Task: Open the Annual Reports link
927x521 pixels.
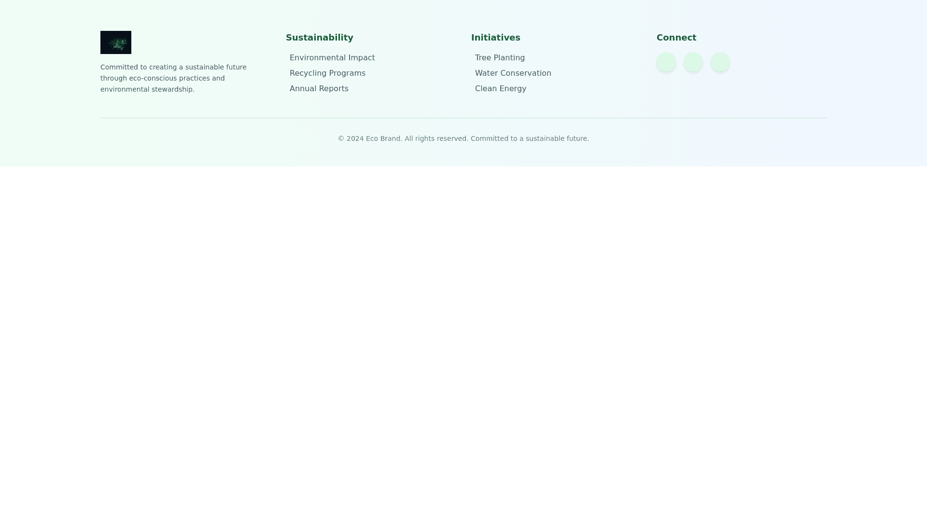Action: [x=319, y=89]
